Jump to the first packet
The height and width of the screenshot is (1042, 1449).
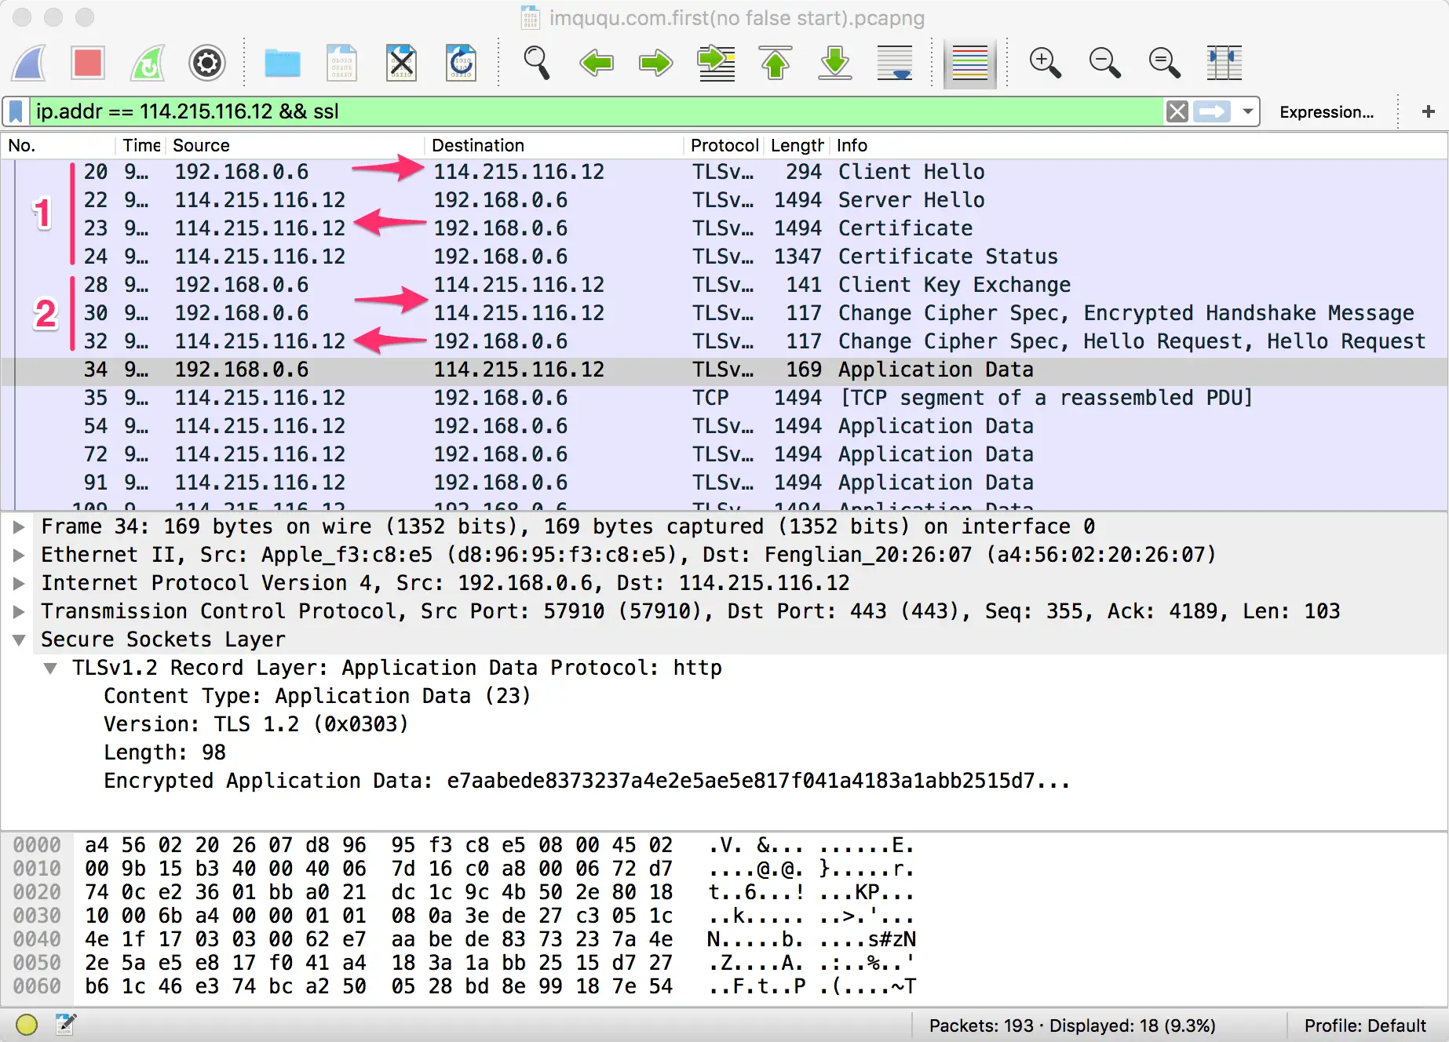[x=776, y=63]
